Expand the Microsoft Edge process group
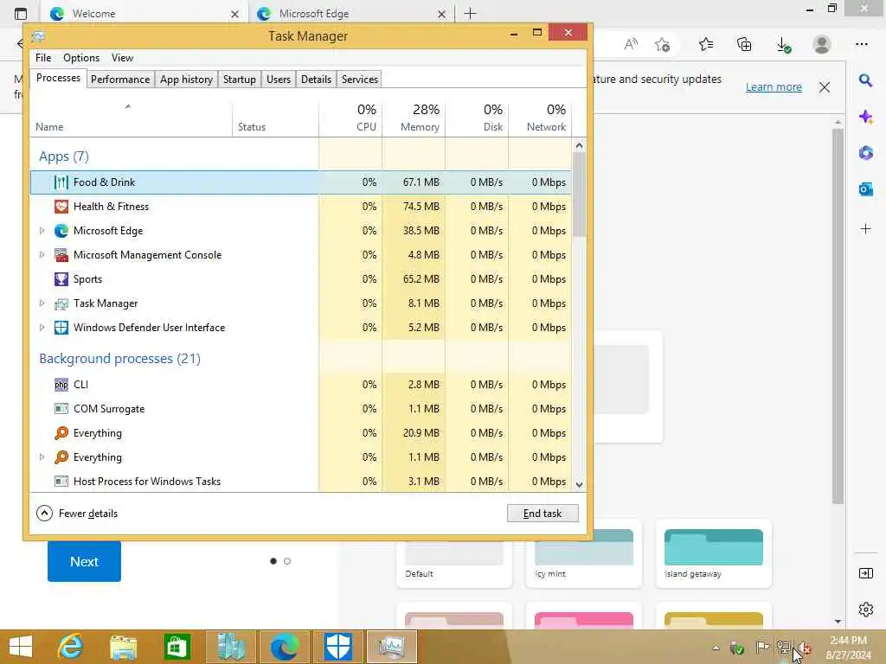 [42, 231]
